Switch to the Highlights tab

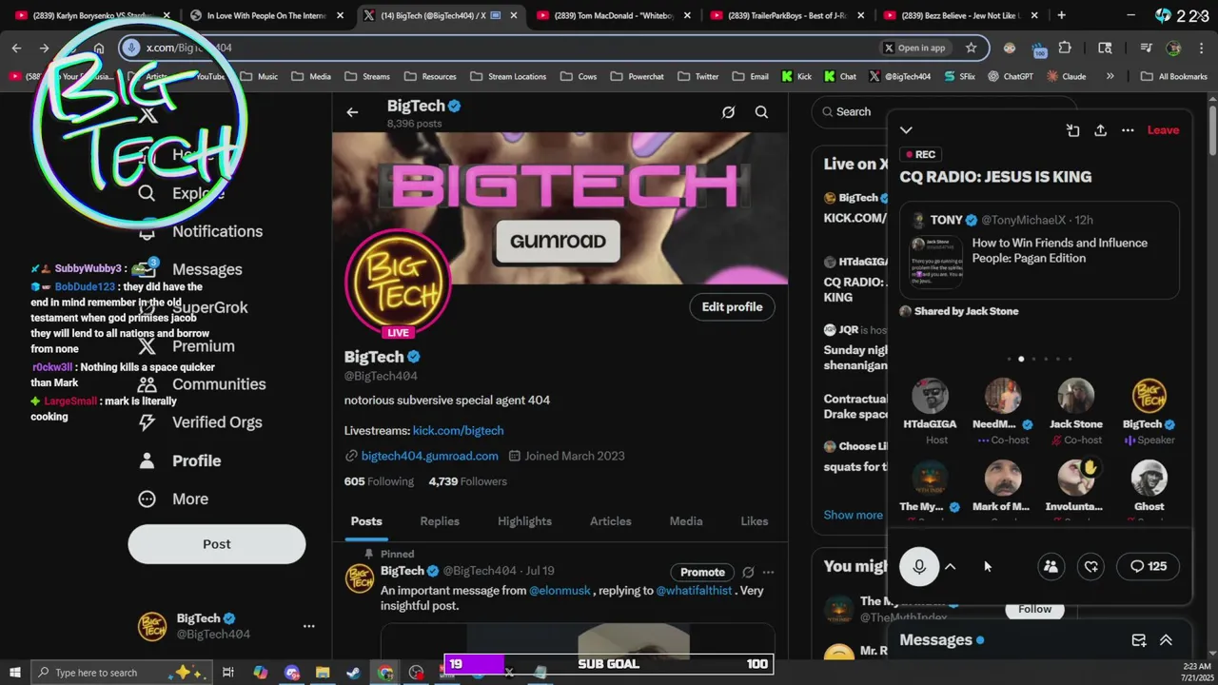pyautogui.click(x=524, y=521)
